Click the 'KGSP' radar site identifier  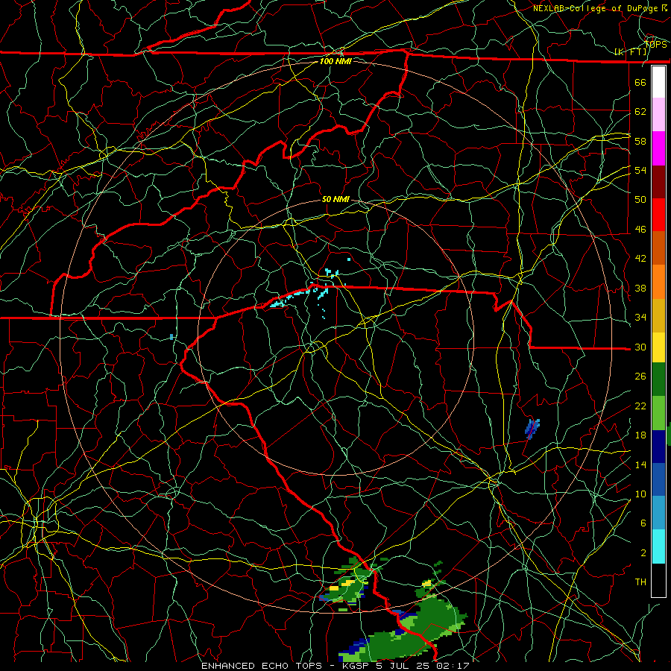[357, 666]
